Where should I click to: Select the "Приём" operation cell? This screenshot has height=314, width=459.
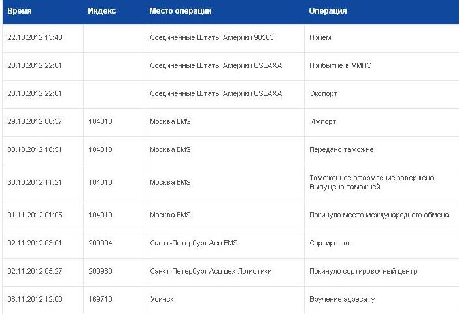[320, 38]
